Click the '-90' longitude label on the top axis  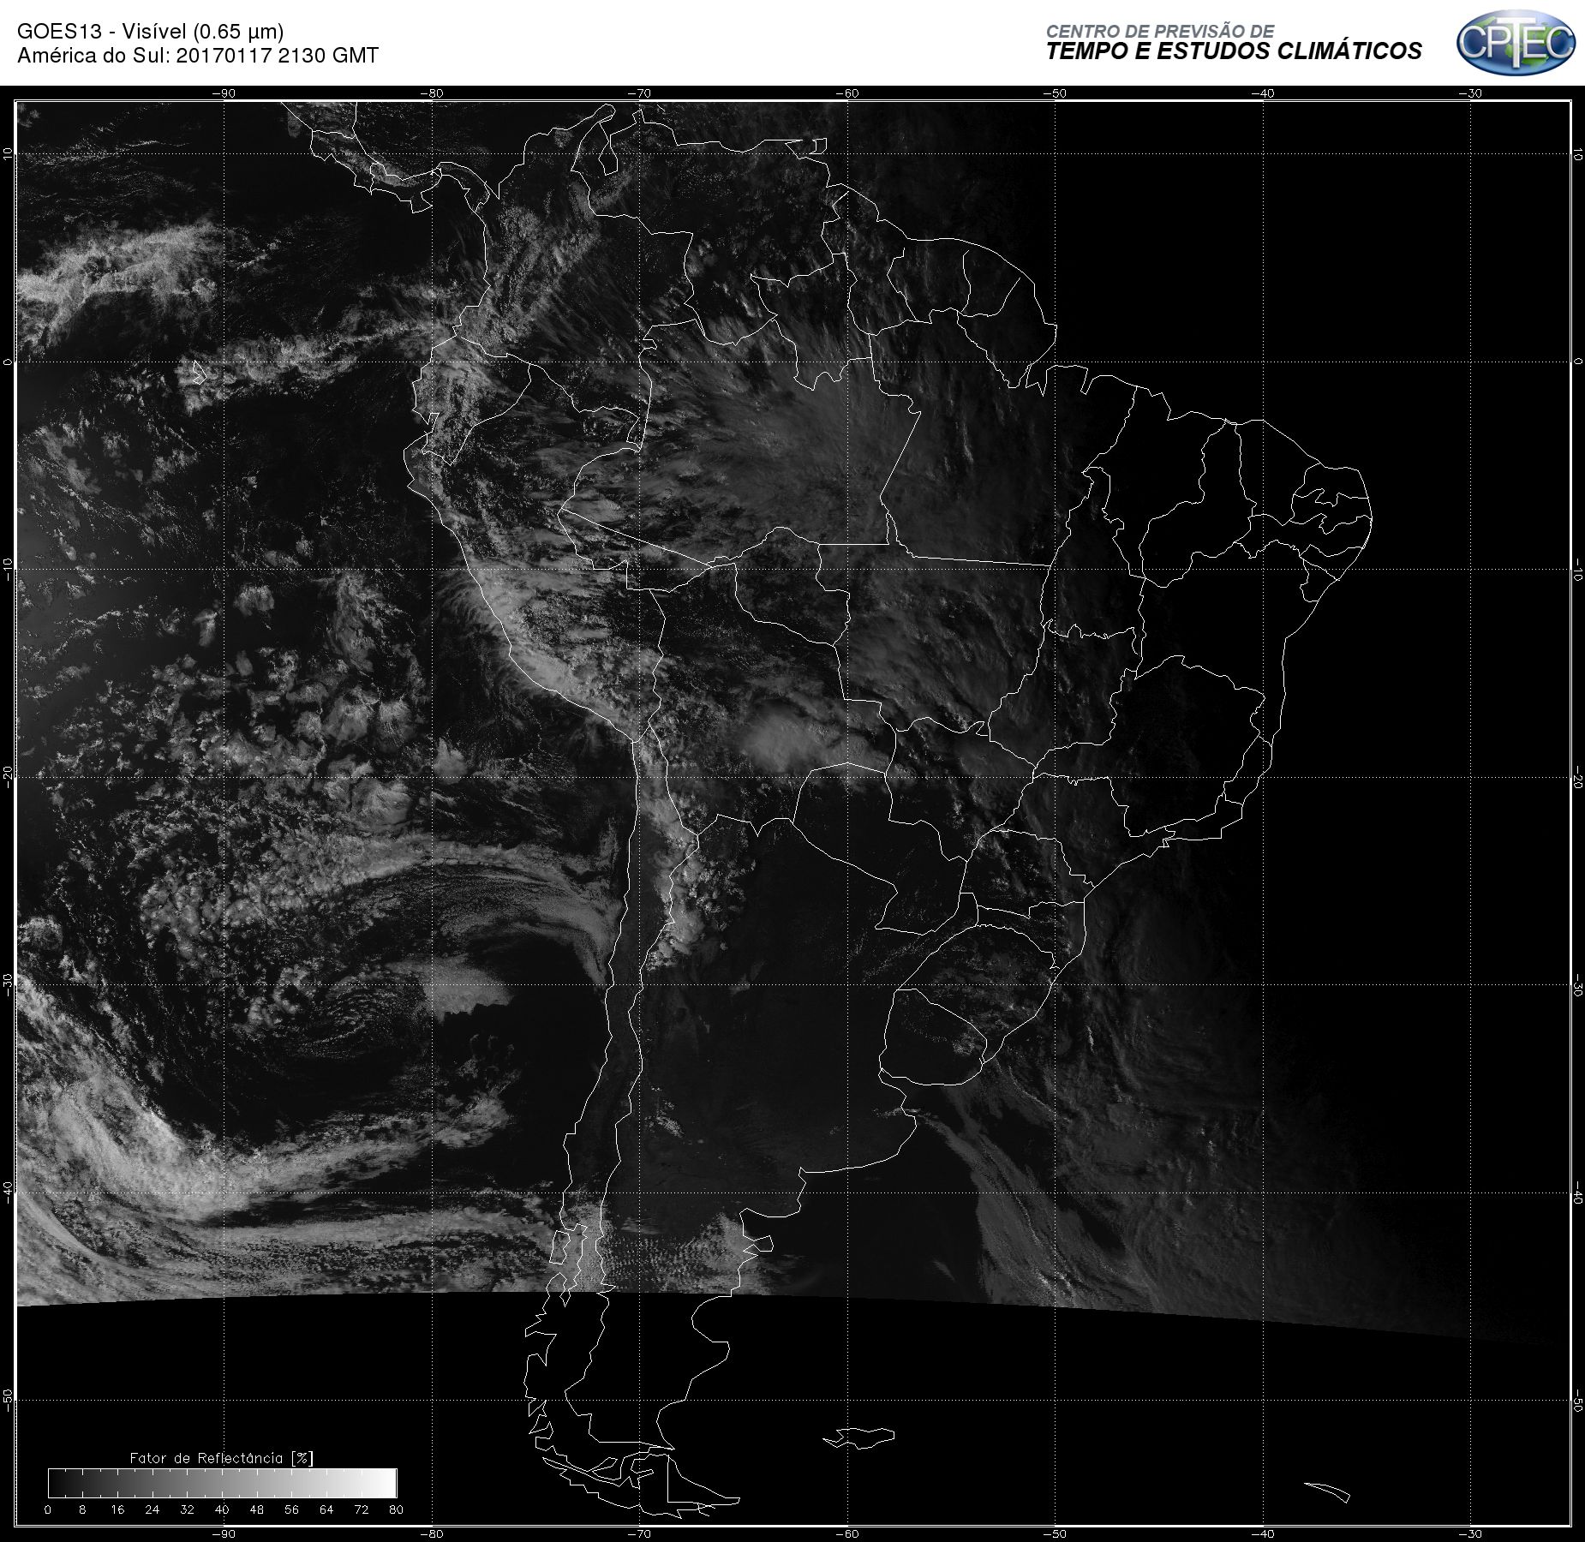click(224, 93)
